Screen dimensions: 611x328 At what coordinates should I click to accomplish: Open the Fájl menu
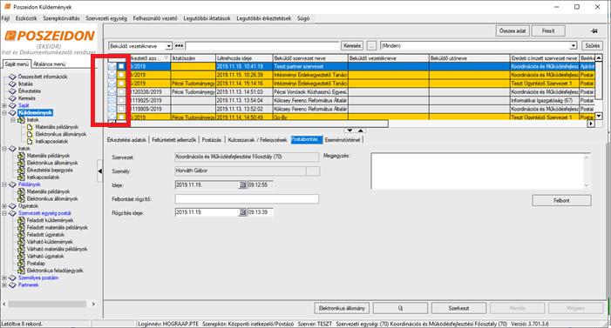pos(5,18)
